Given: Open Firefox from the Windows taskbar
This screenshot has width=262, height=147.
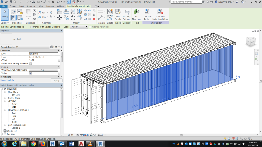Looking at the screenshot, I should tap(43, 144).
